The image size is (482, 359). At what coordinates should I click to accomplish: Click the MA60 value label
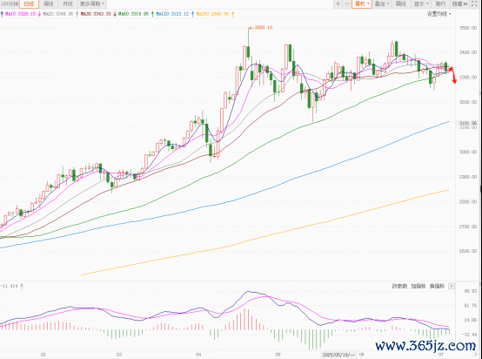(133, 14)
